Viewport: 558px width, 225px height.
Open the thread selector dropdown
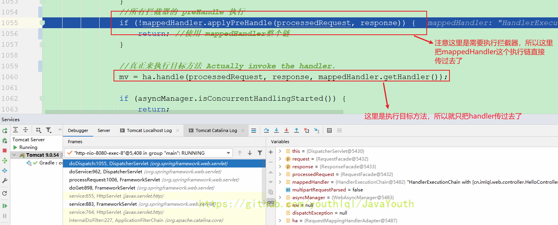(227, 153)
